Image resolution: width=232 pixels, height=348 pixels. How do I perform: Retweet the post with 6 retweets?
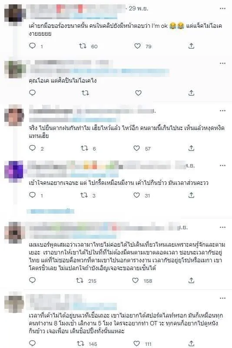[84, 148]
